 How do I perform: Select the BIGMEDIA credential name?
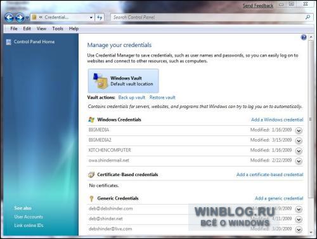[99, 130]
